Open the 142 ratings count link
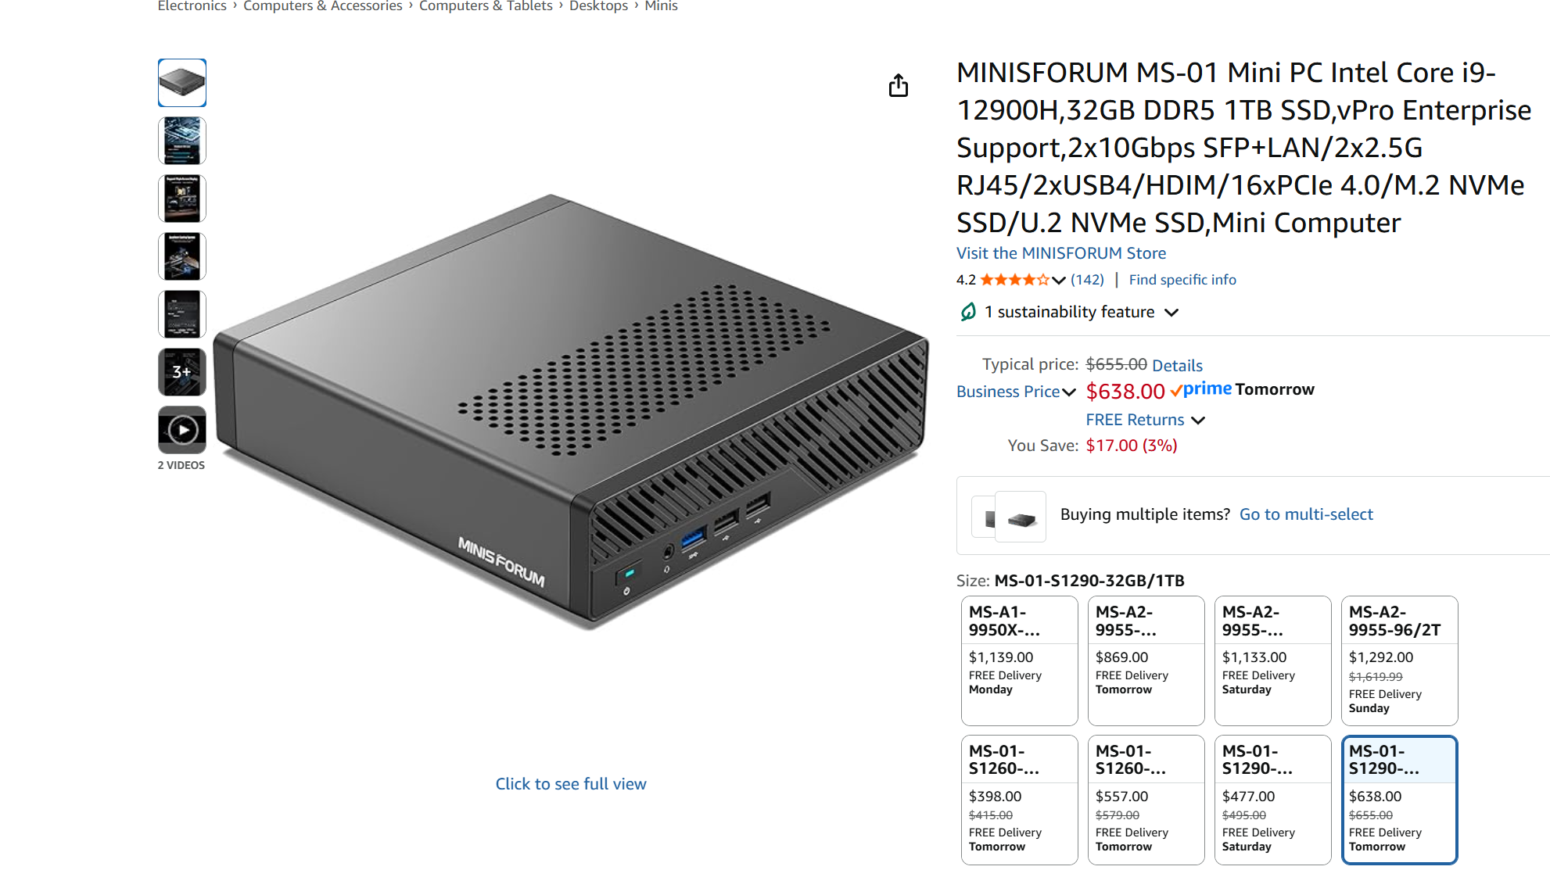 (x=1087, y=280)
